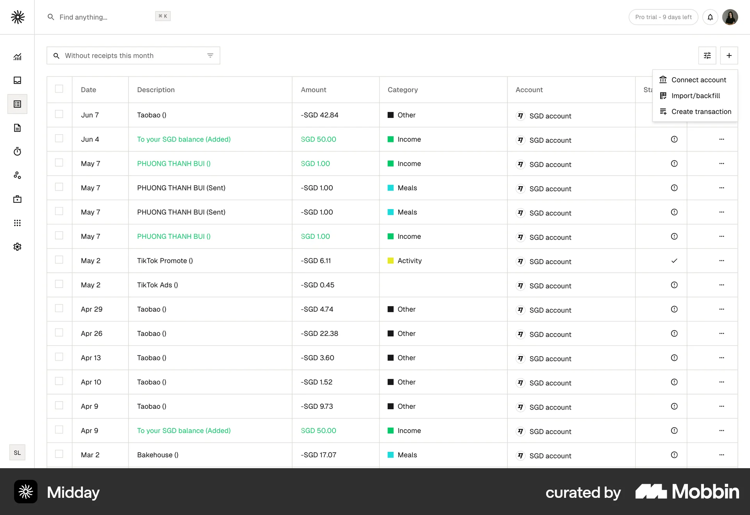The image size is (750, 515).
Task: Click the Find anything search field
Action: 98,17
